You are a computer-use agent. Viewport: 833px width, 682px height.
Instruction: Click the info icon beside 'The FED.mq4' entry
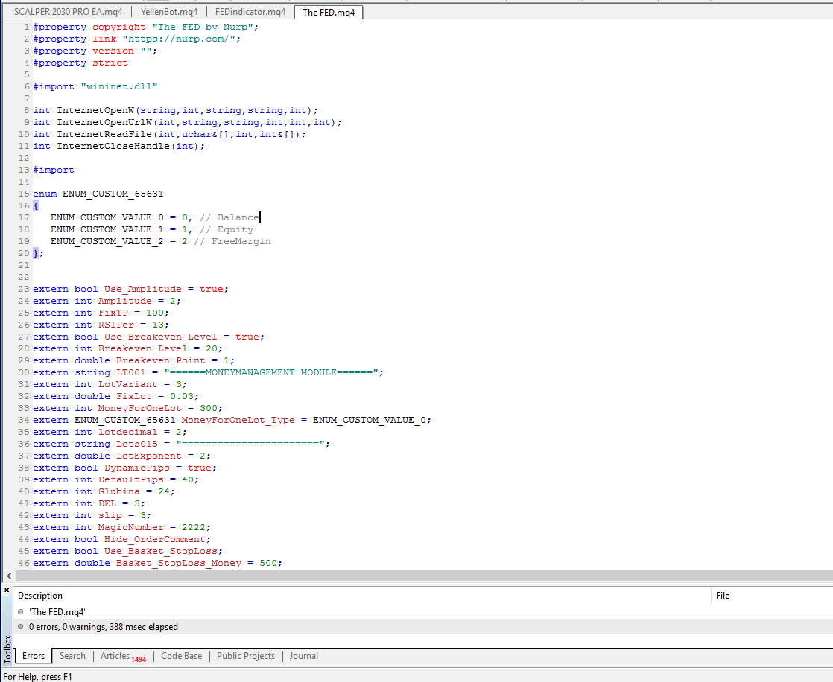[x=21, y=612]
